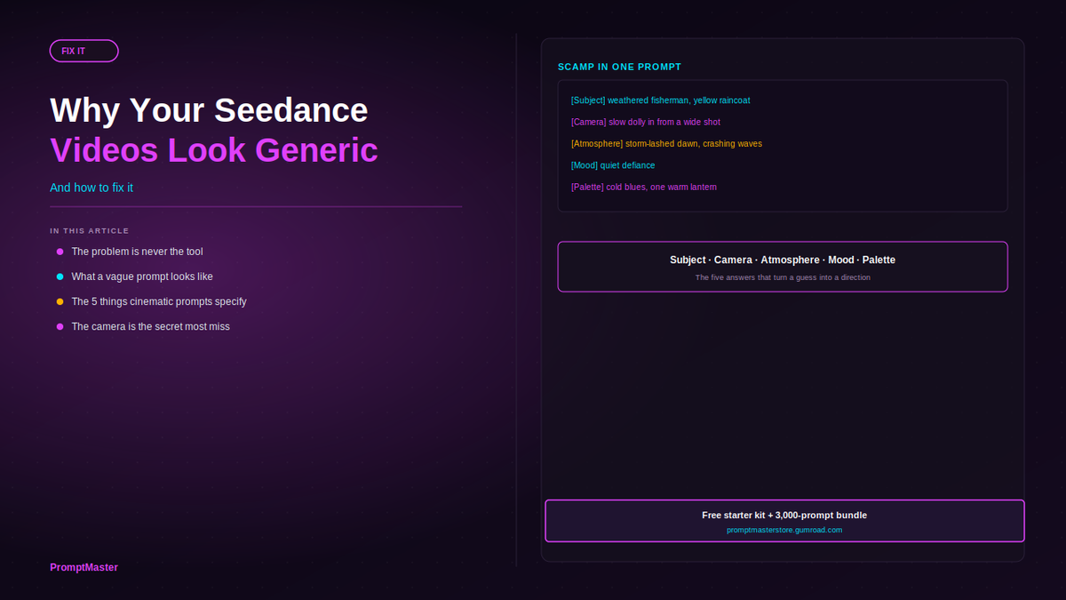Click bullet dot beside 'The problem is never the tool'
This screenshot has height=600, width=1066.
[60, 252]
